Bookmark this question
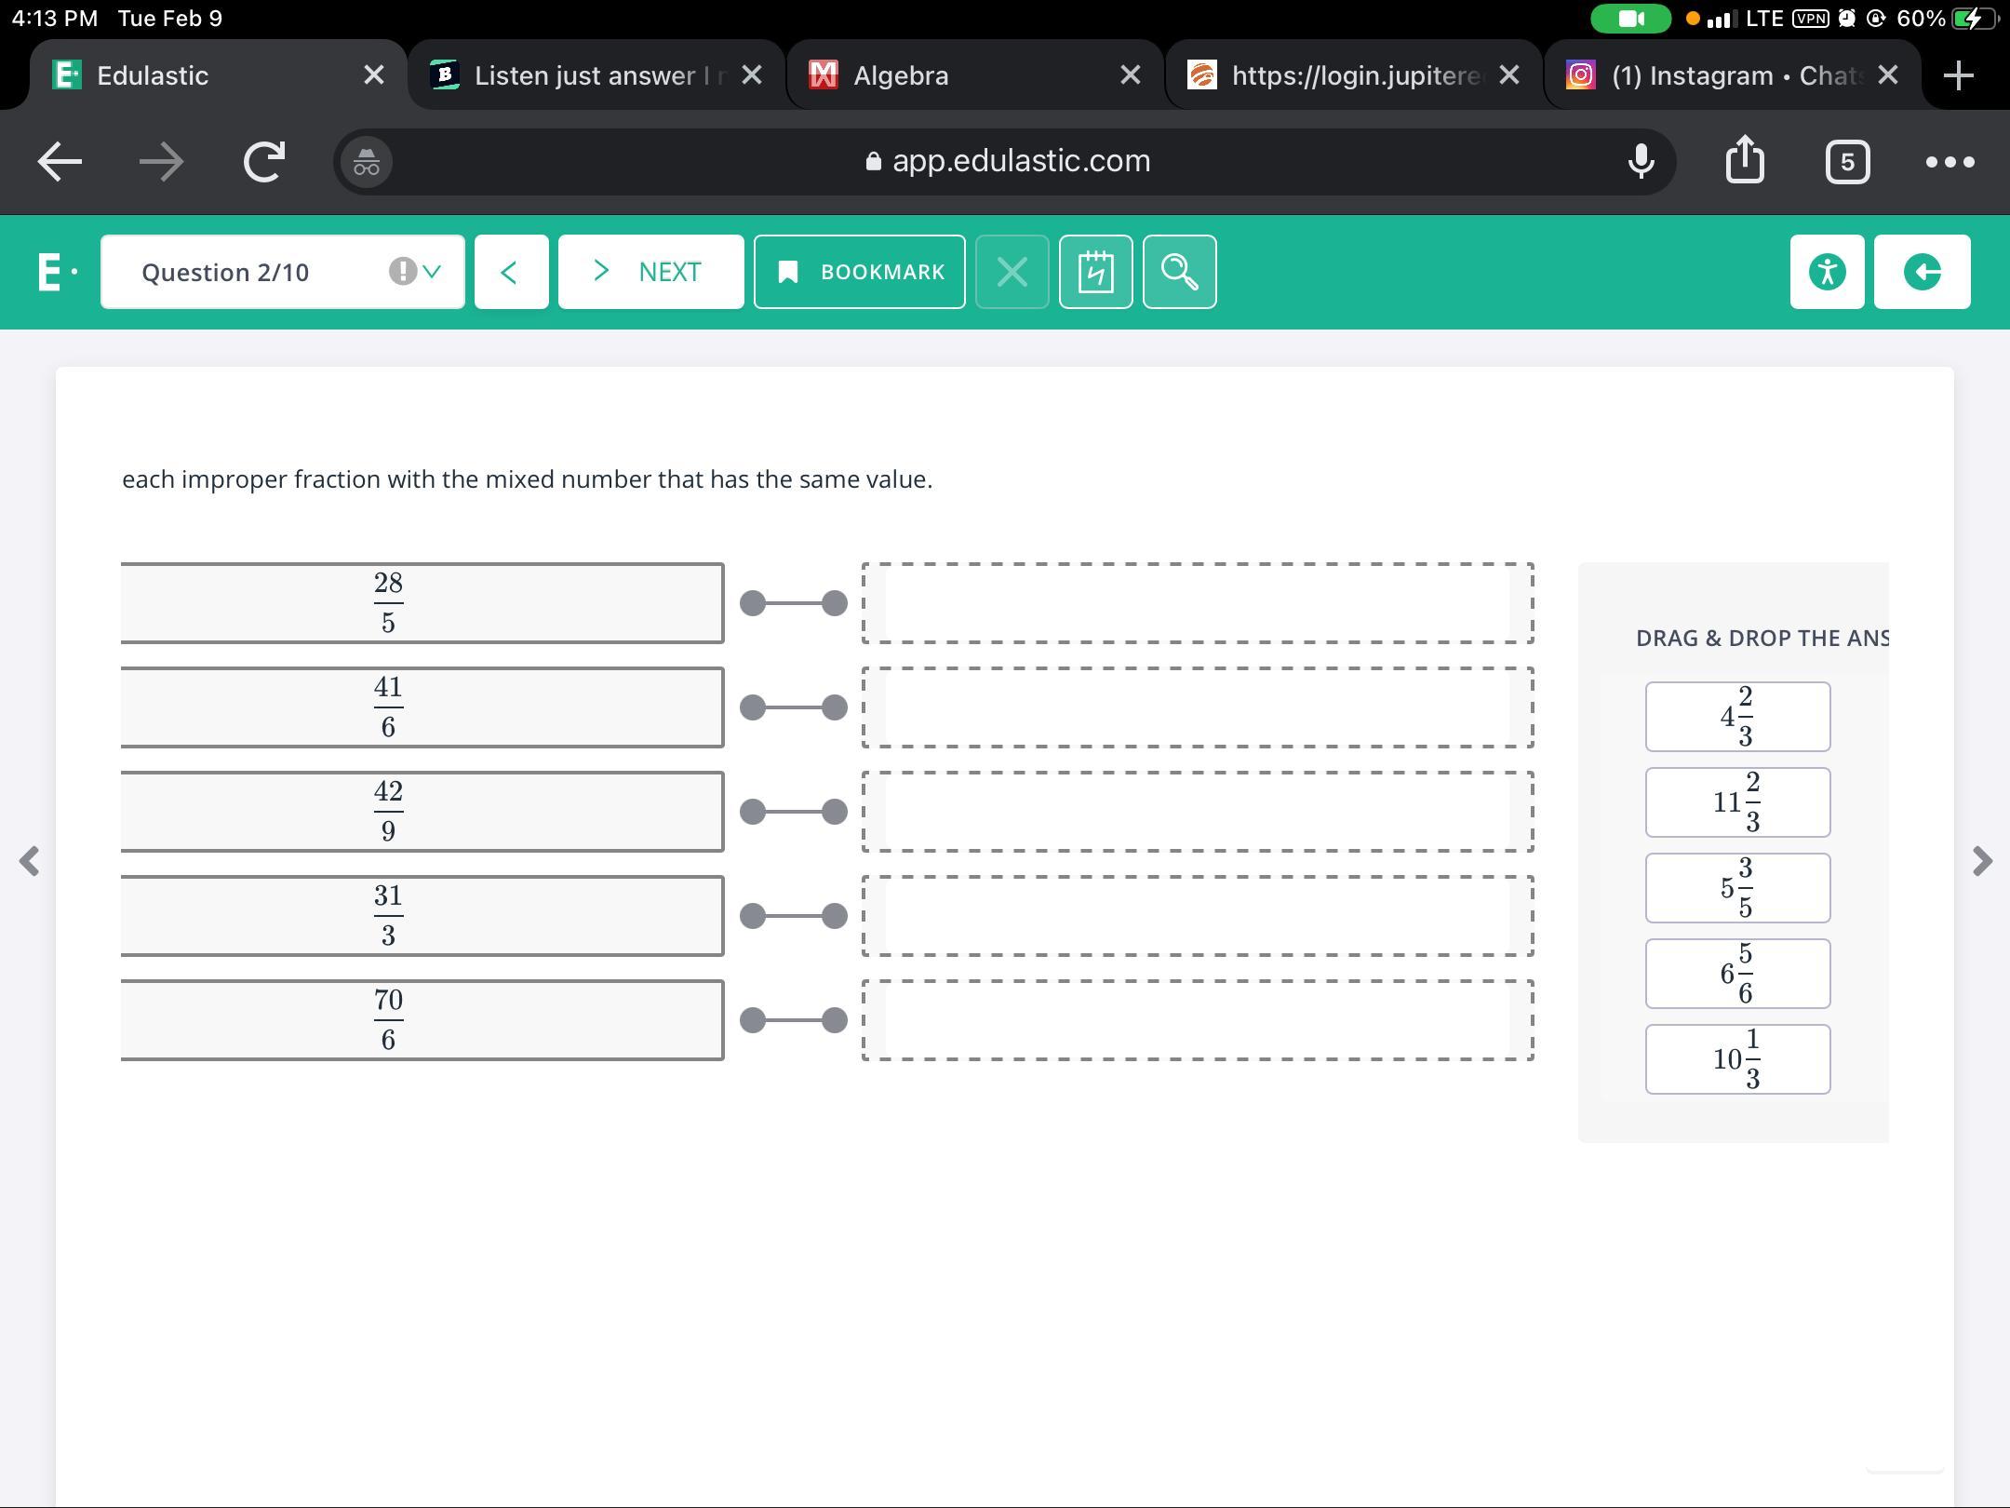The height and width of the screenshot is (1508, 2010). point(859,272)
